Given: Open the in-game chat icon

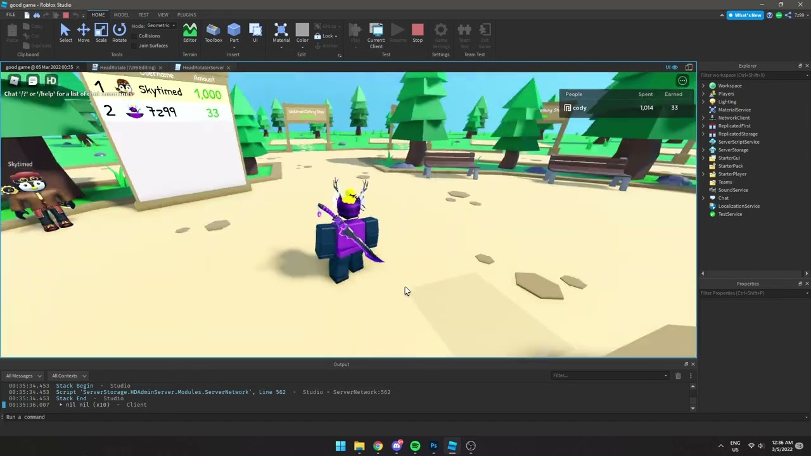Looking at the screenshot, I should coord(33,80).
